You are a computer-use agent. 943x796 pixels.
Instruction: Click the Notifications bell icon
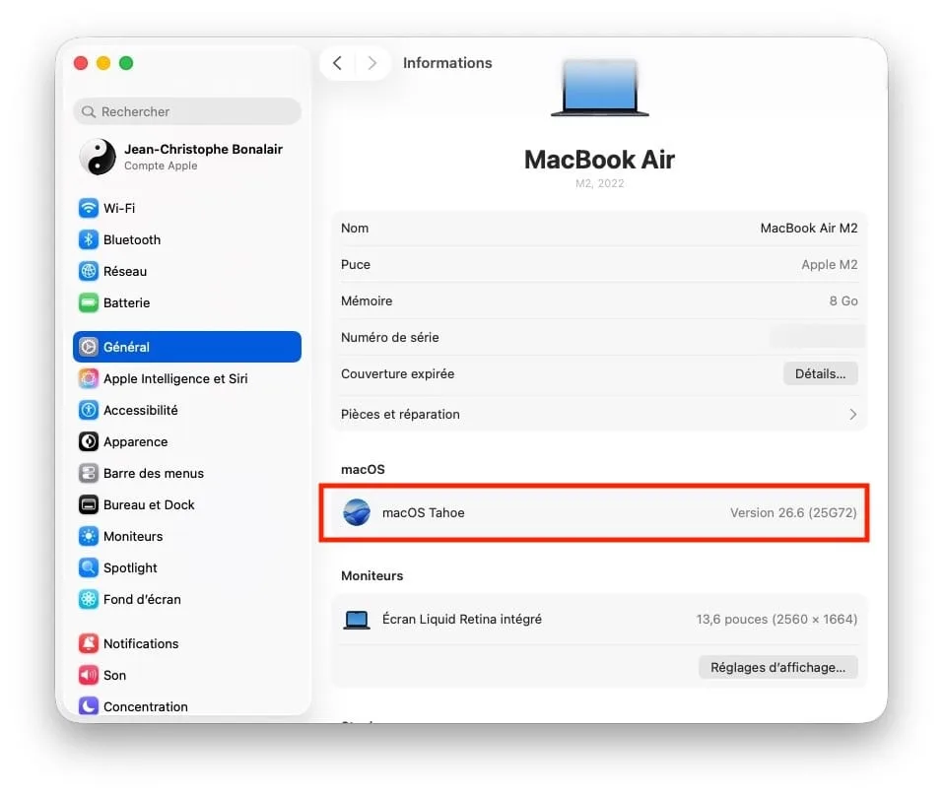click(x=89, y=643)
